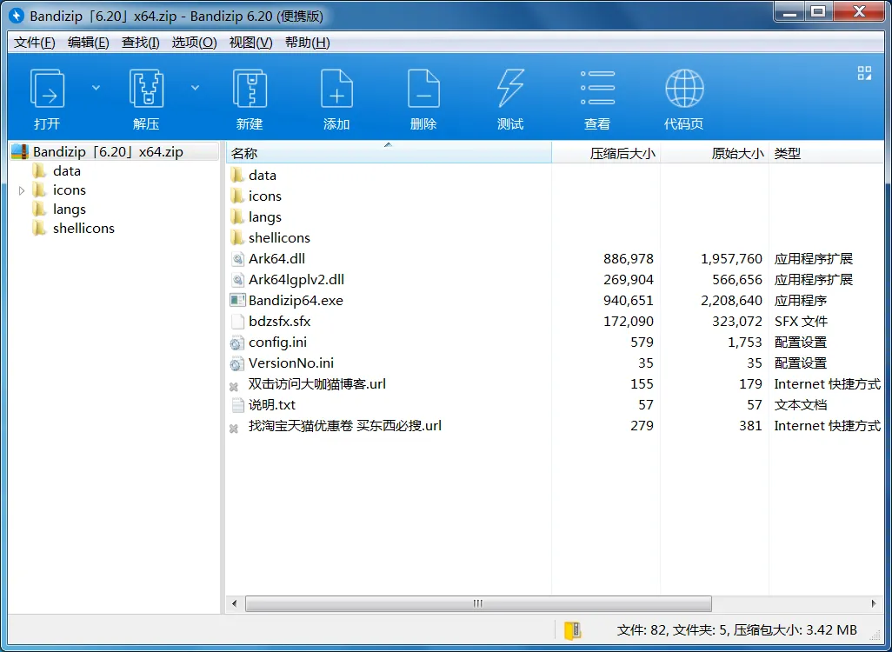This screenshot has width=892, height=652.
Task: Click the yellow archive icon in the status bar
Action: (x=572, y=630)
